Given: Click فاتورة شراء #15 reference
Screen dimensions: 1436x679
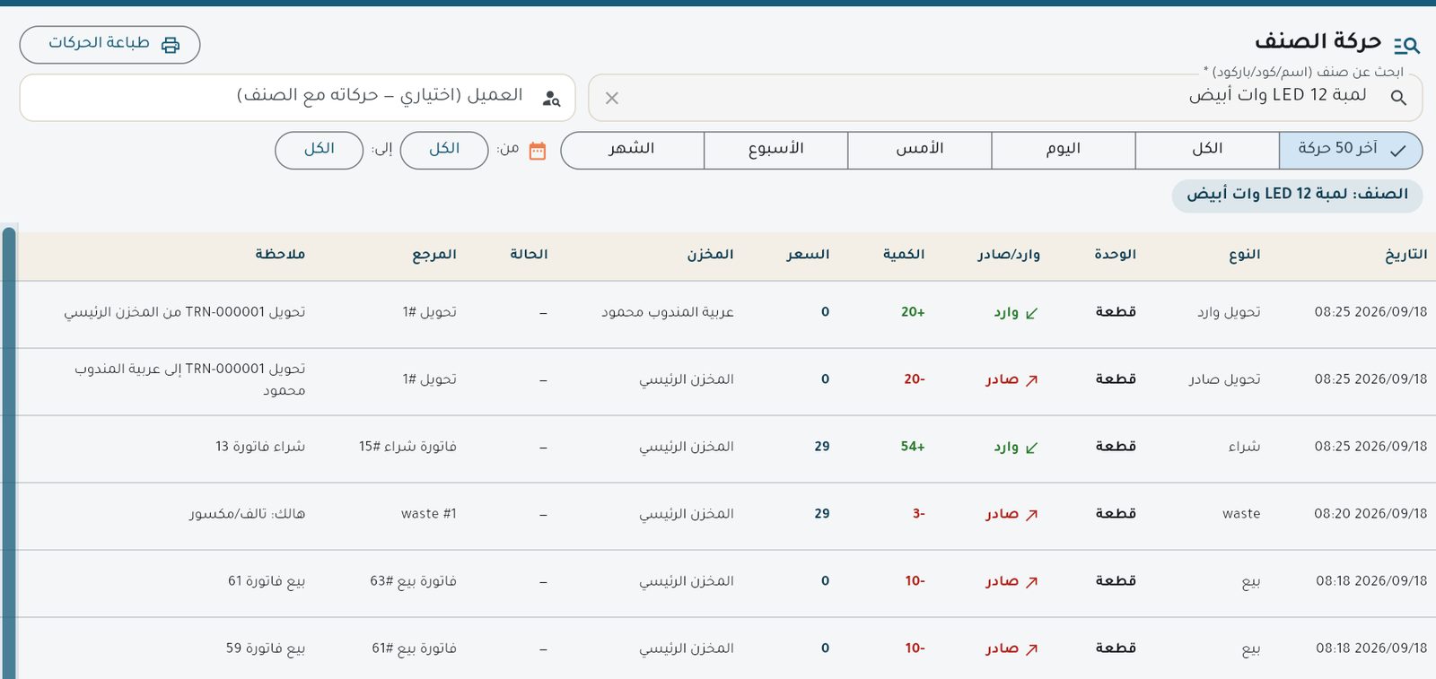Looking at the screenshot, I should pyautogui.click(x=407, y=447).
